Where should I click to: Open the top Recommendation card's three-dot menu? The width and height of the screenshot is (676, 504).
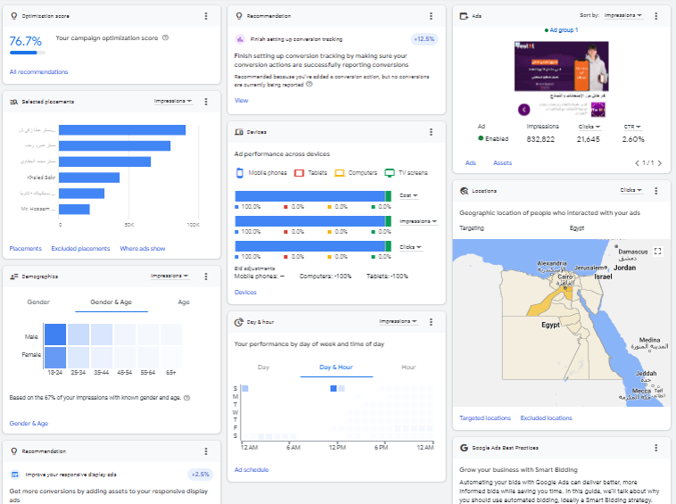(x=431, y=16)
